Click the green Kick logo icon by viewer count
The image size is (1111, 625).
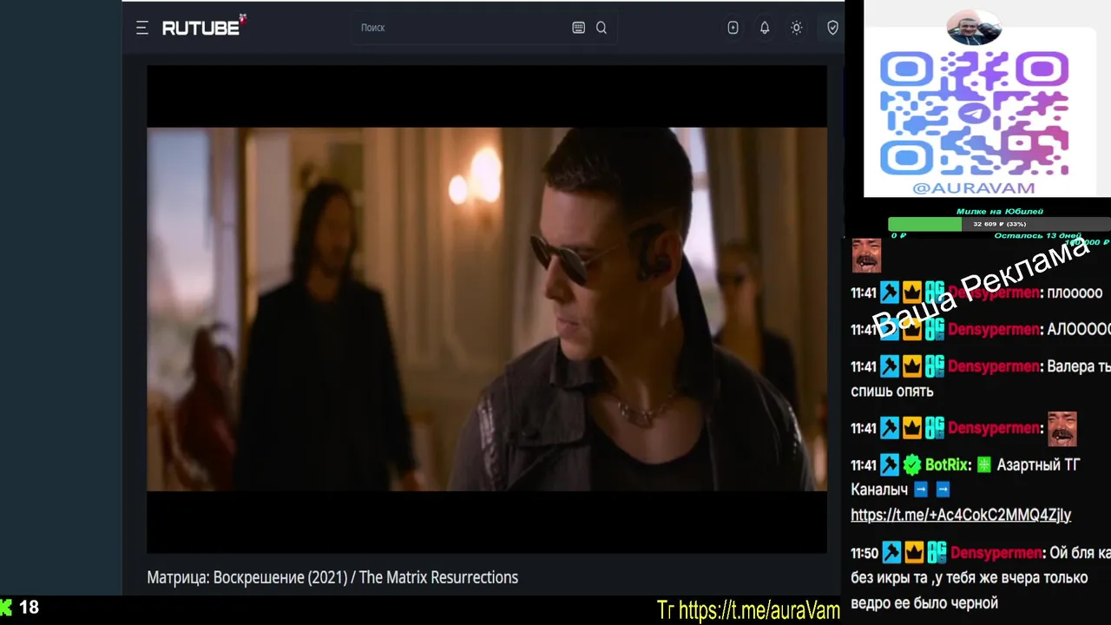6,608
